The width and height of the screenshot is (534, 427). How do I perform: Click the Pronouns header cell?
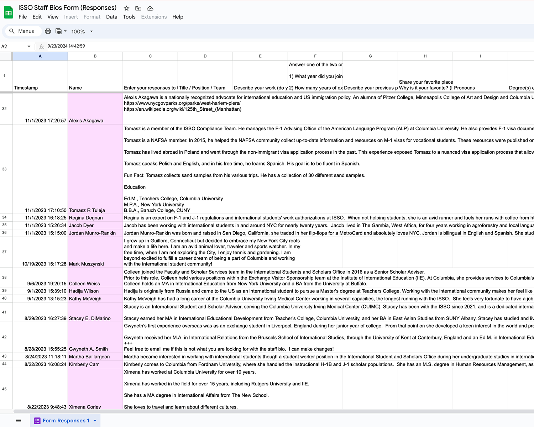click(480, 76)
